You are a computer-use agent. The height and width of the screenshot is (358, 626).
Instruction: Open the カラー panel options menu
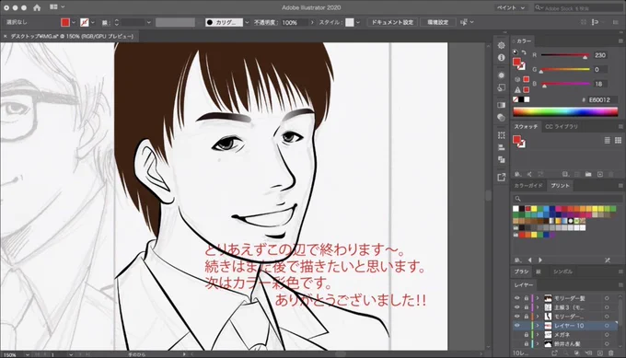coord(620,41)
